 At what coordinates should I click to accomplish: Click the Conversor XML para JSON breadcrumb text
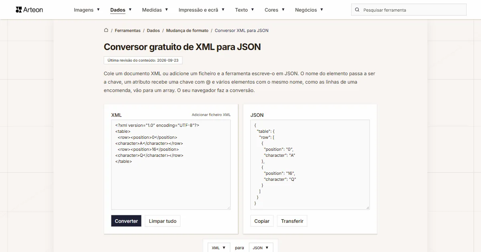[242, 30]
